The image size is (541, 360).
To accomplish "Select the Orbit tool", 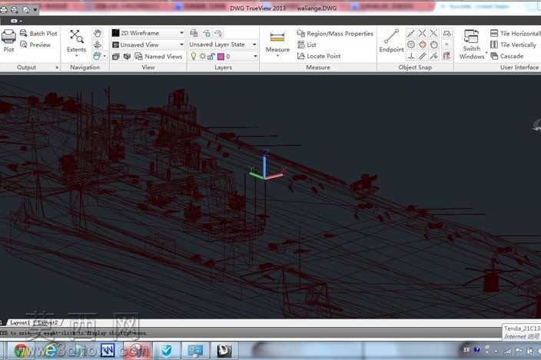I will tap(98, 45).
